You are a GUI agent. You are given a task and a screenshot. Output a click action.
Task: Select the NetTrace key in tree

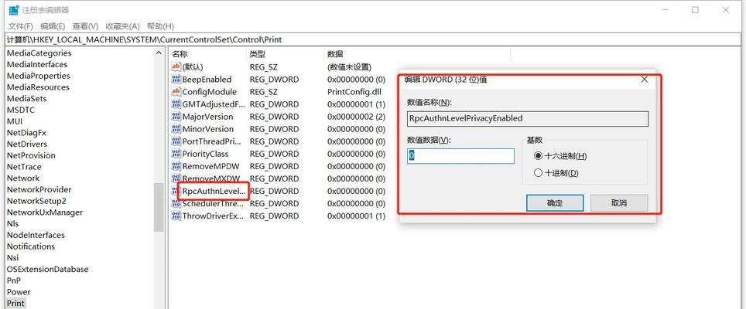pyautogui.click(x=24, y=167)
